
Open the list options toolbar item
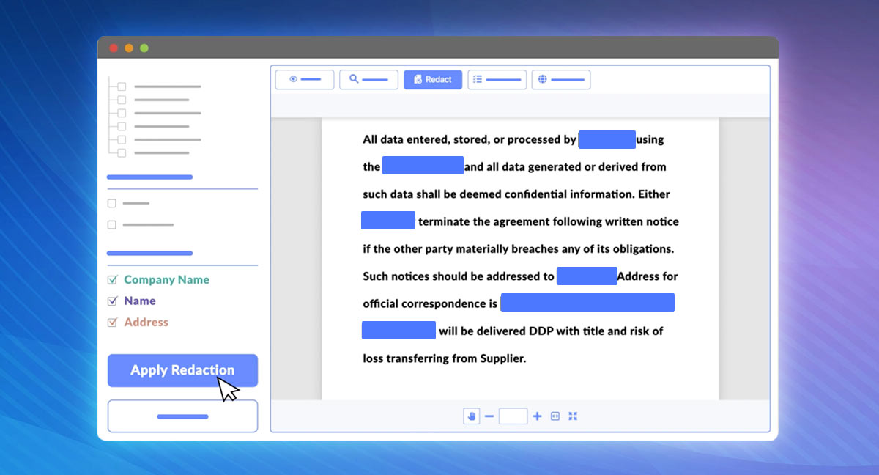coord(497,79)
